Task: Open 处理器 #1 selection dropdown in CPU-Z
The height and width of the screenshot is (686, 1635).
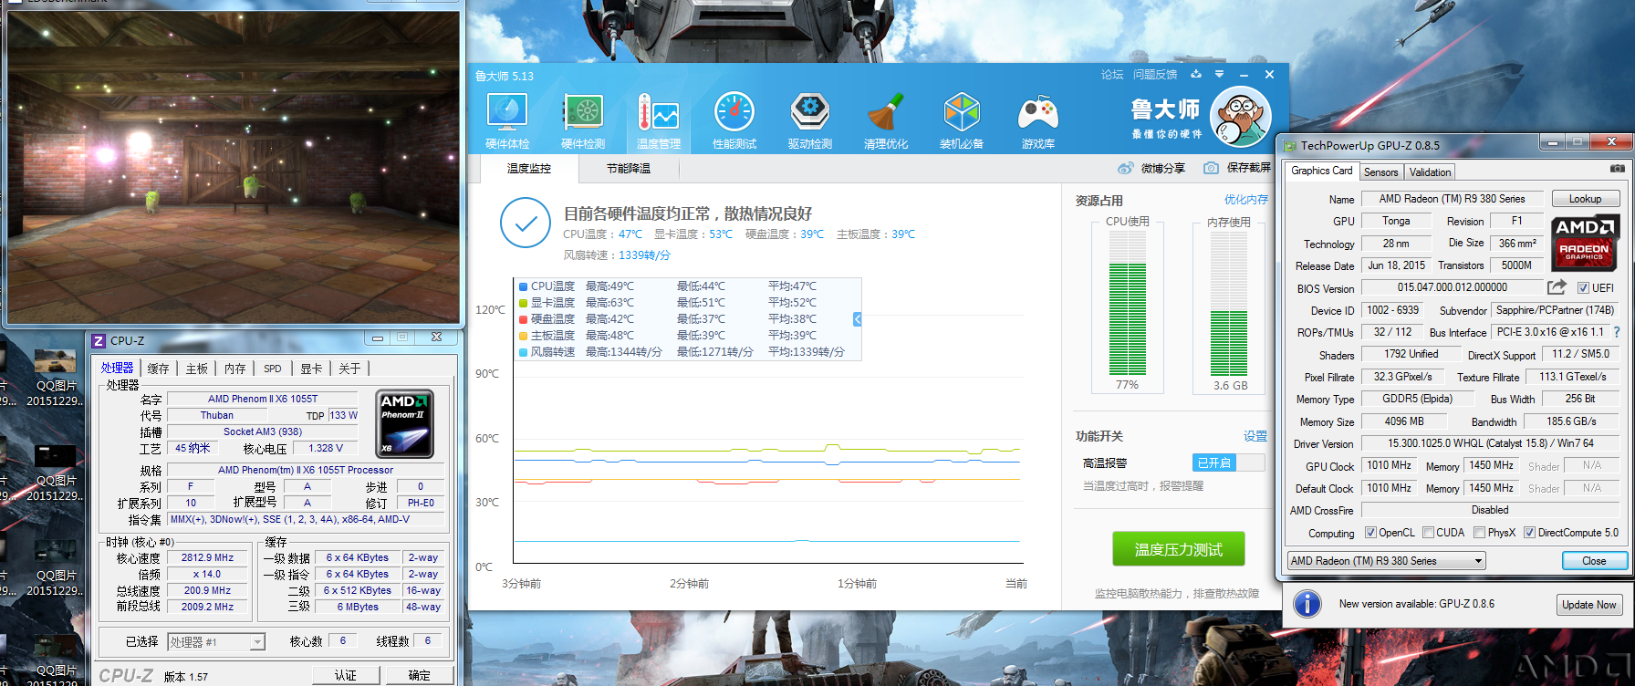Action: (217, 642)
